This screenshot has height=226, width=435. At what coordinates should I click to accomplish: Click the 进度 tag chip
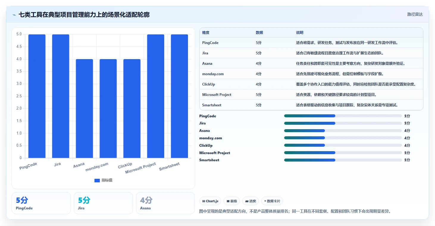(251, 201)
